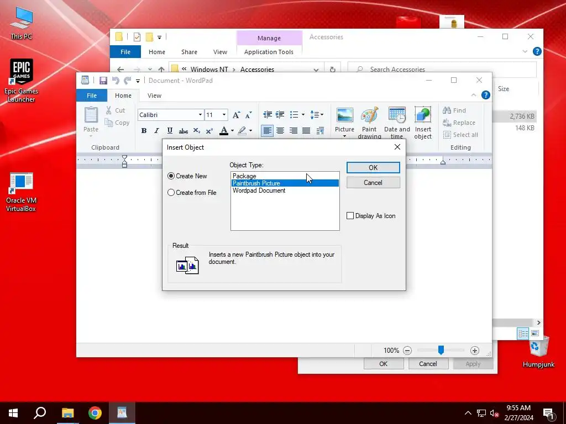Apply Strikethrough formatting
This screenshot has height=424, width=566.
pos(183,130)
